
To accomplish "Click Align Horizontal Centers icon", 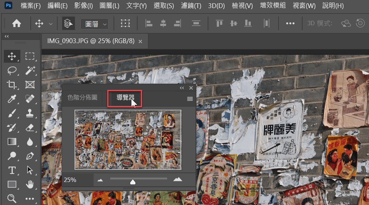I will [163, 23].
